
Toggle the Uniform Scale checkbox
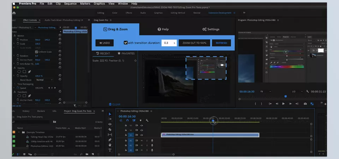(36, 52)
